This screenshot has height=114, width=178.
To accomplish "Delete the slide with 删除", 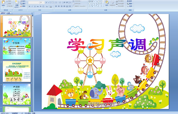I will point(23,6).
